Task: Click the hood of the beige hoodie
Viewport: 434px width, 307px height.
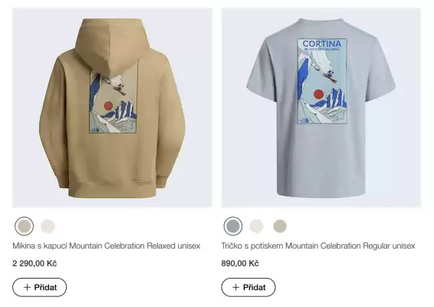Action: 112,46
